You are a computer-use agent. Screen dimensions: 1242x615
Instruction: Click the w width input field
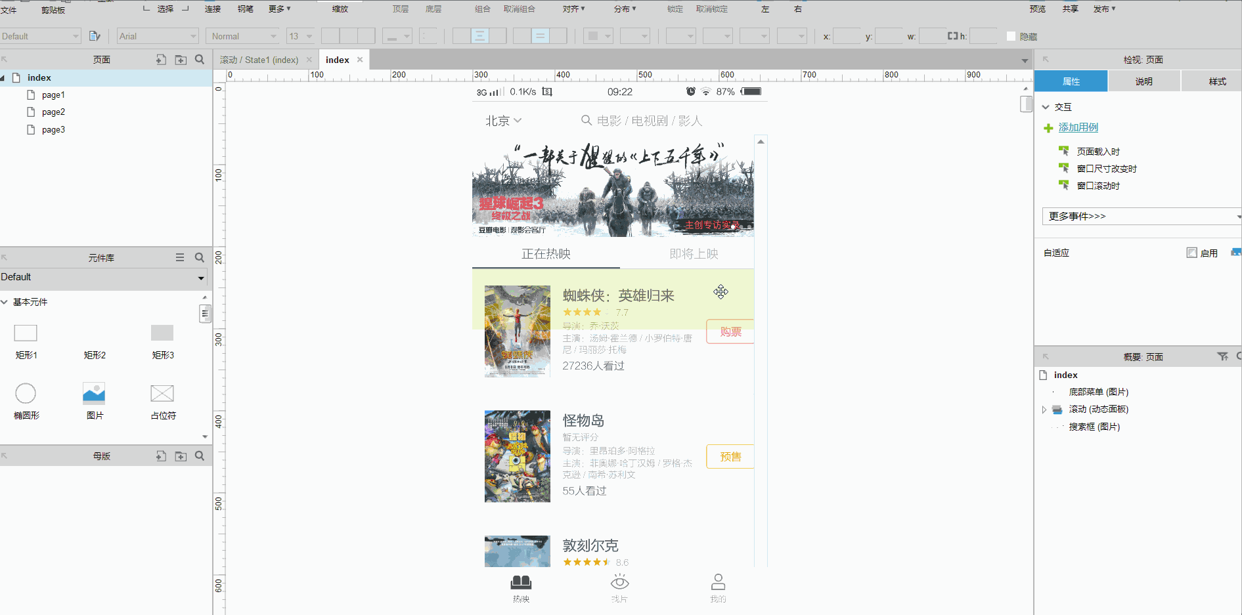(933, 36)
